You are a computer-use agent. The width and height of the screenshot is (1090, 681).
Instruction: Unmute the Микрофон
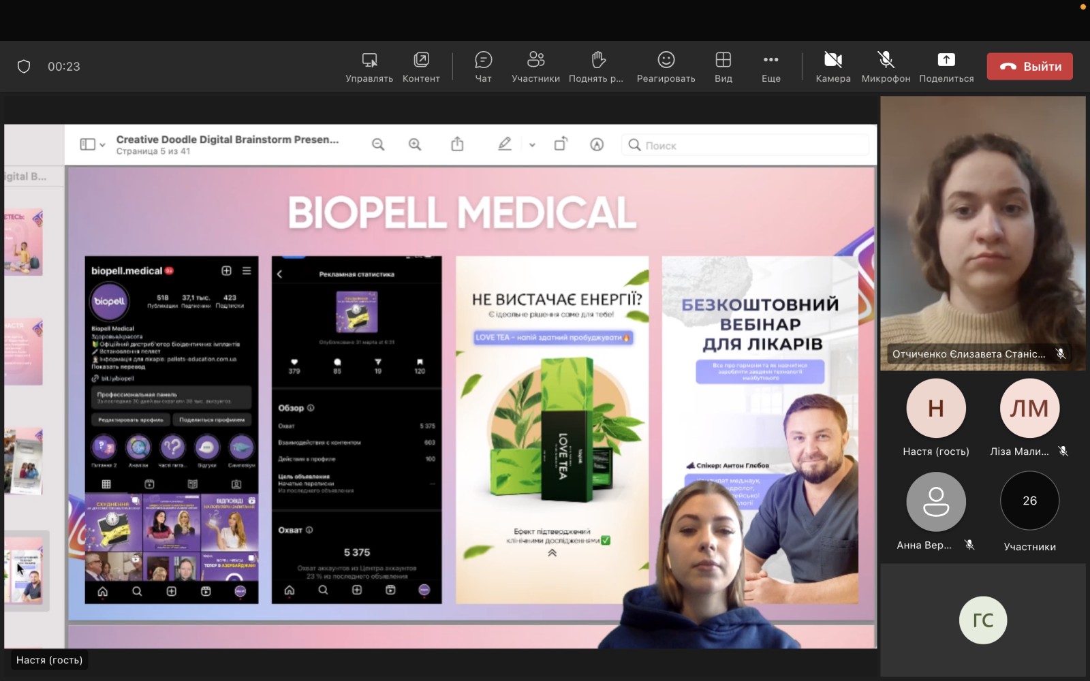click(x=886, y=67)
